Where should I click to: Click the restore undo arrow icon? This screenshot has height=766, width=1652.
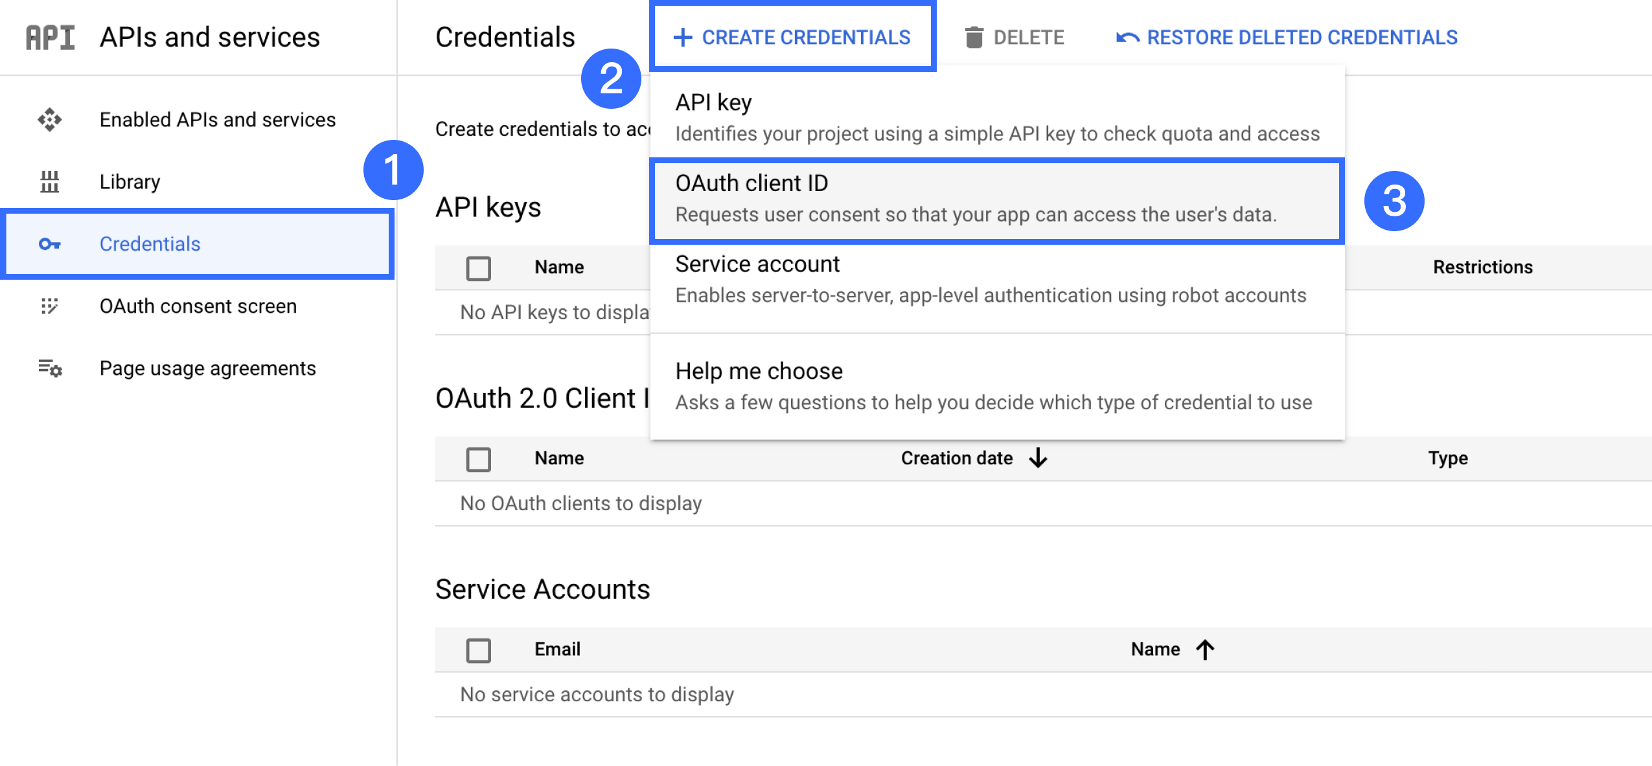(x=1127, y=38)
